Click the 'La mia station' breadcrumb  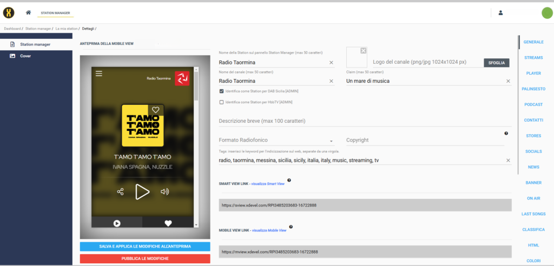point(67,29)
